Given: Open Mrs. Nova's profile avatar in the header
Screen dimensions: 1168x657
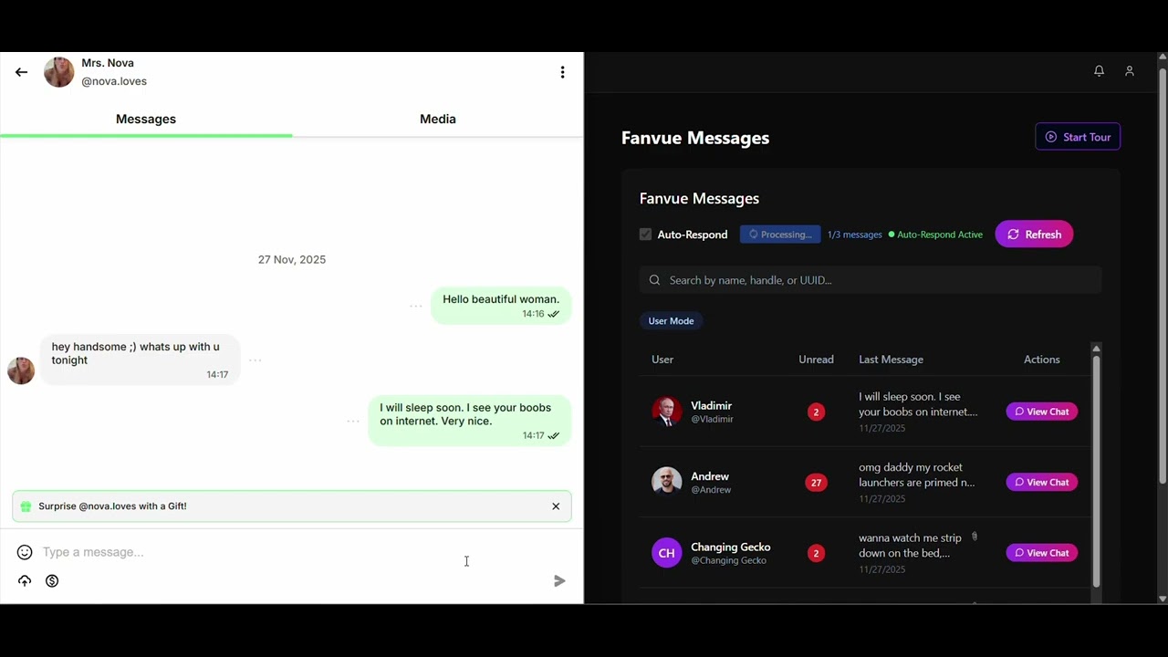Looking at the screenshot, I should (x=59, y=72).
